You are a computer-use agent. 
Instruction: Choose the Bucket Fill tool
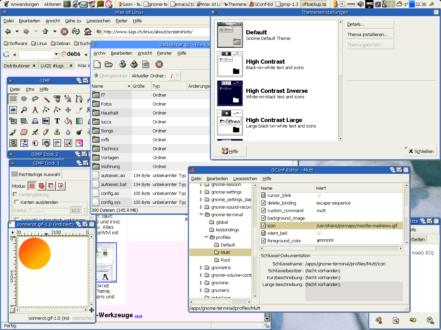[x=68, y=121]
